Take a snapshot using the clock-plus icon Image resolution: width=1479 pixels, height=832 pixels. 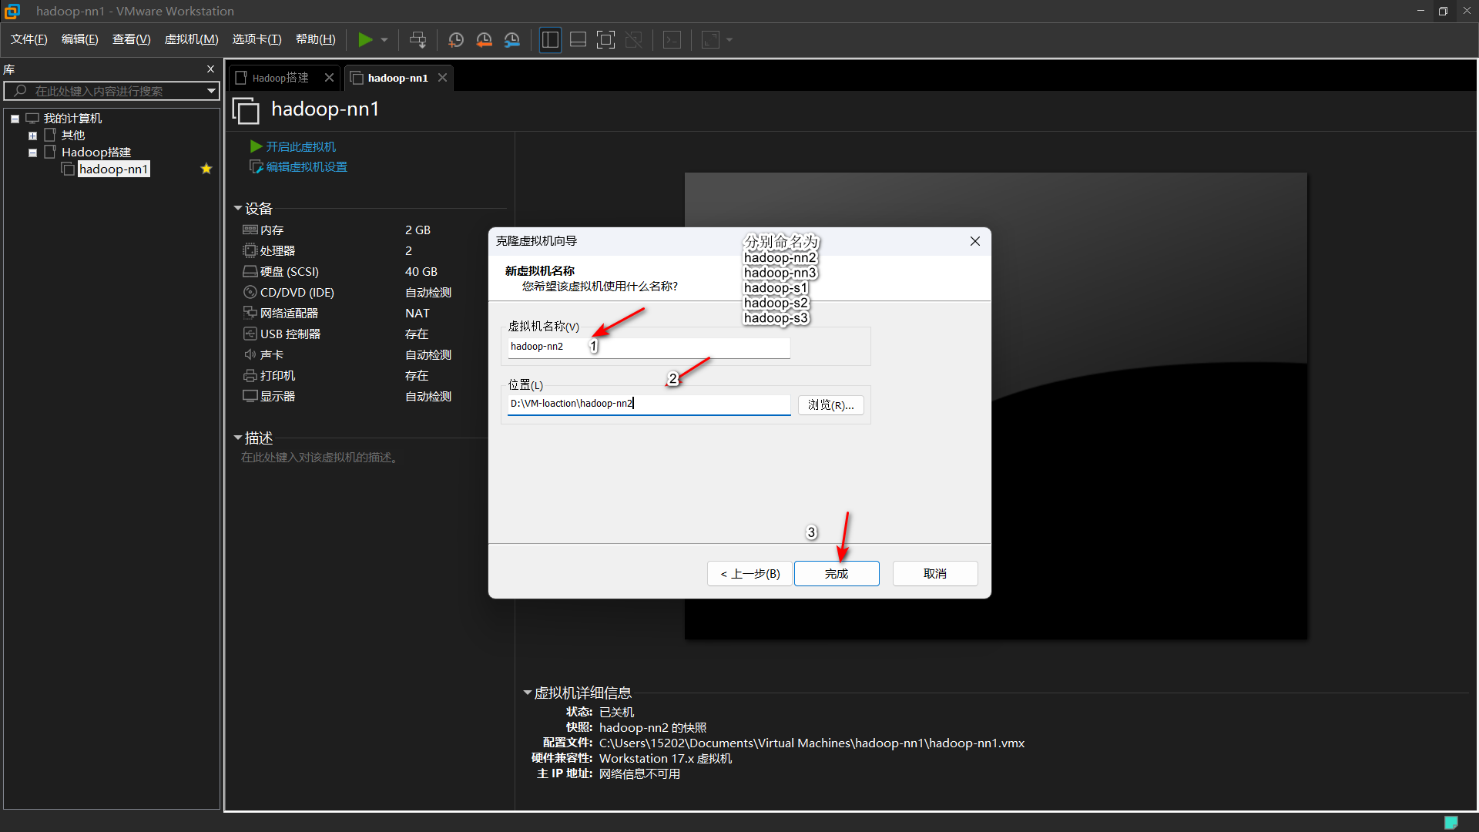tap(456, 39)
